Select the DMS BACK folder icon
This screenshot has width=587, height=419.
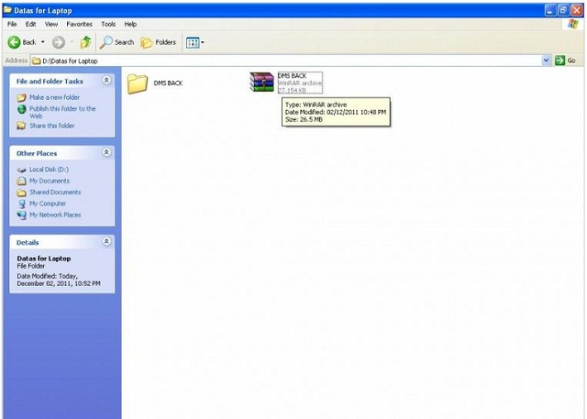(x=138, y=83)
